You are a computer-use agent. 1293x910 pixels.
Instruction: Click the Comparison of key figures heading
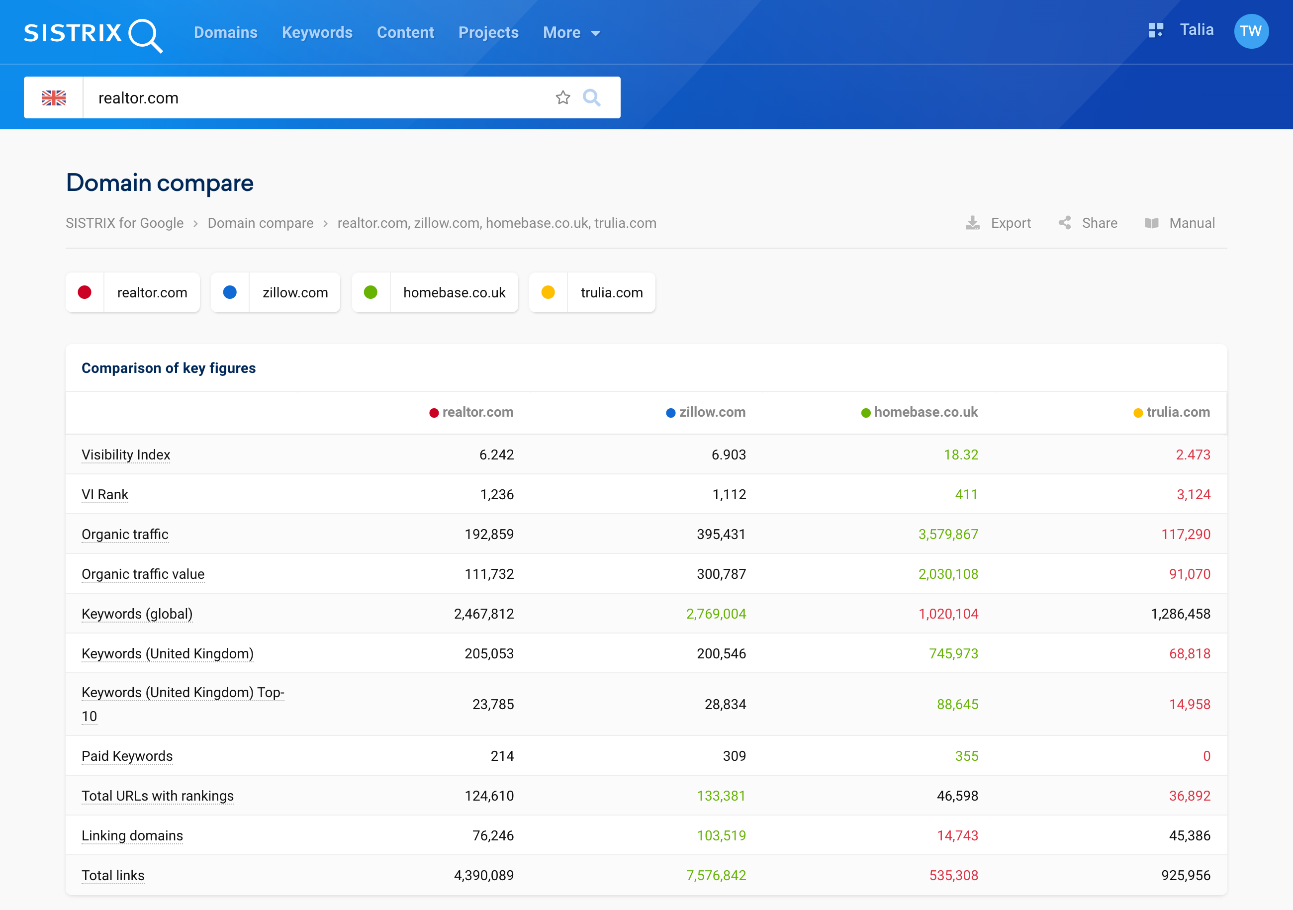coord(169,367)
